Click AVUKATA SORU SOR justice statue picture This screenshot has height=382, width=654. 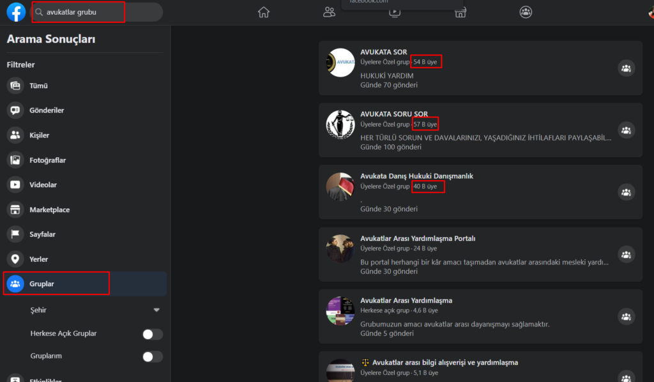coord(340,125)
